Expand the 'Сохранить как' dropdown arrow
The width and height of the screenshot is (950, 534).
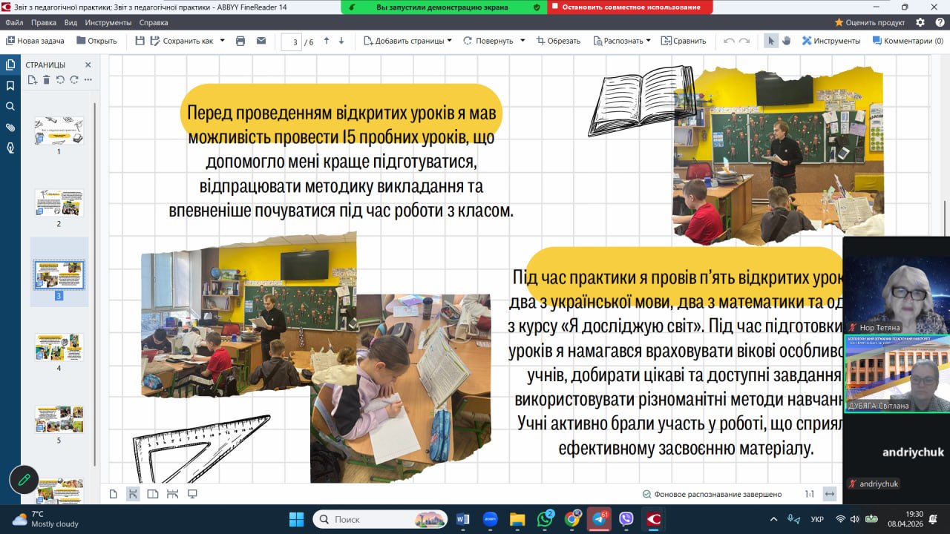click(222, 41)
